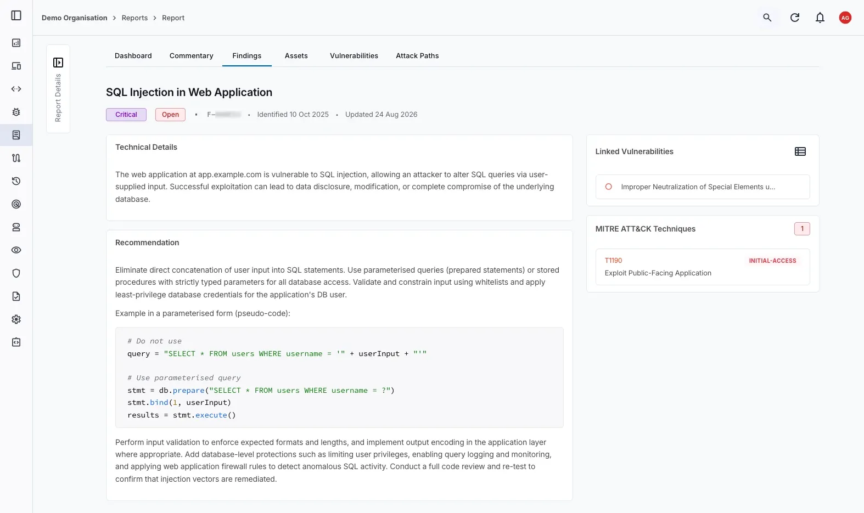Click the Critical severity badge
864x513 pixels.
click(126, 115)
